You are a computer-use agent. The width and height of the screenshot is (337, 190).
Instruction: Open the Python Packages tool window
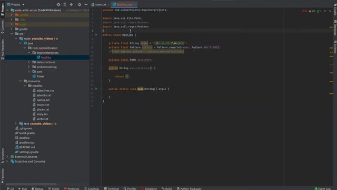coord(189,188)
